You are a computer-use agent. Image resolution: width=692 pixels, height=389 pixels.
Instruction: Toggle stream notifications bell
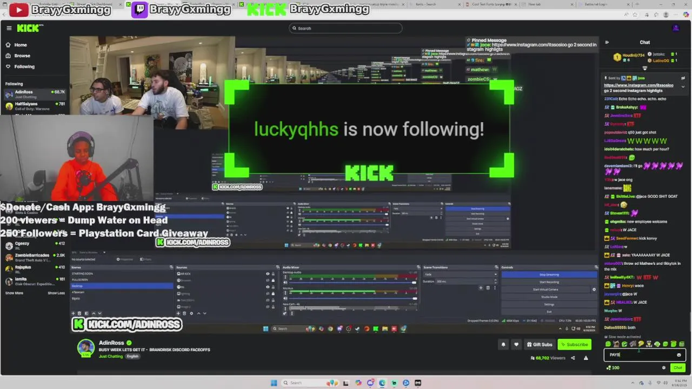503,344
